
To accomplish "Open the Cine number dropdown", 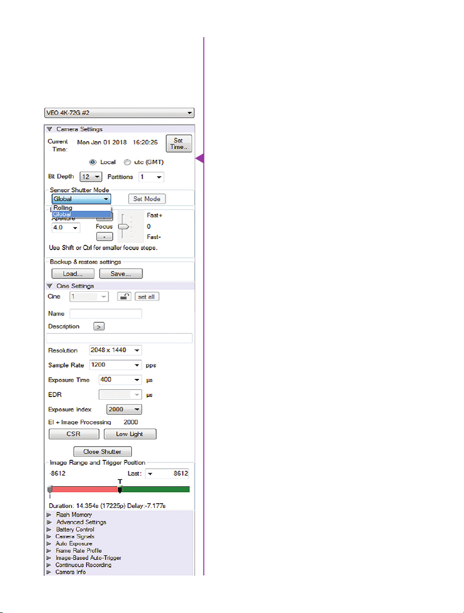I will (89, 297).
